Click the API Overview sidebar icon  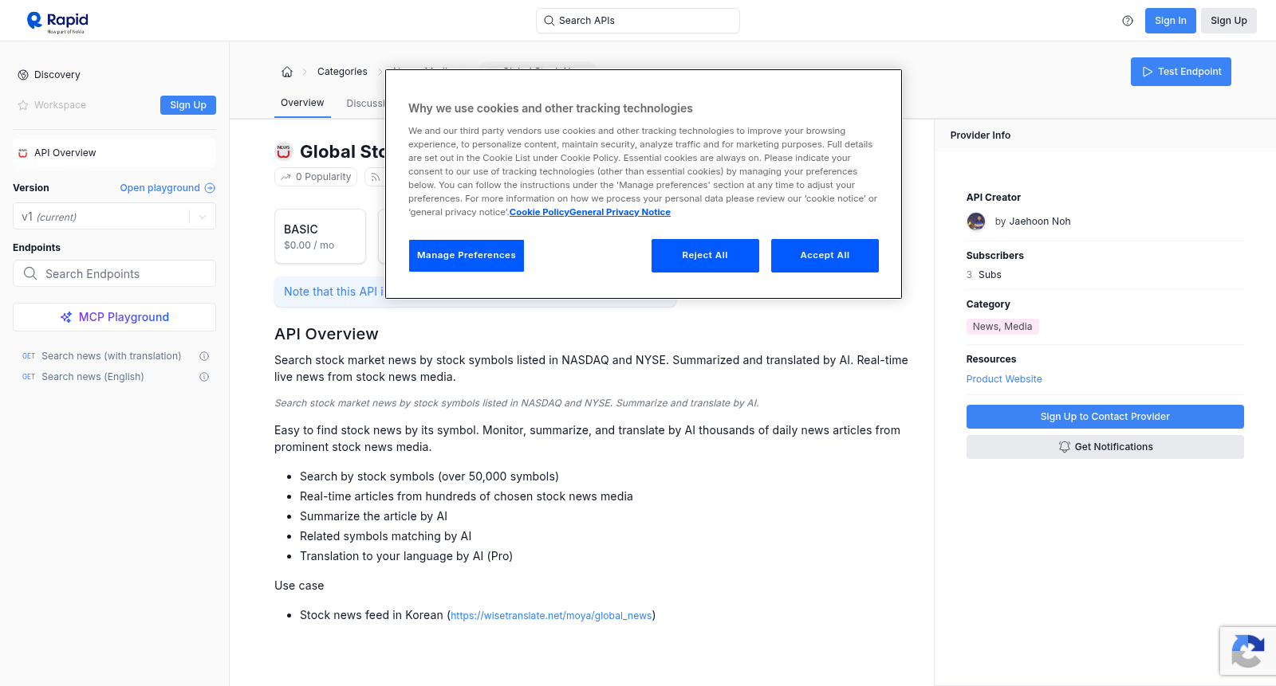23,153
